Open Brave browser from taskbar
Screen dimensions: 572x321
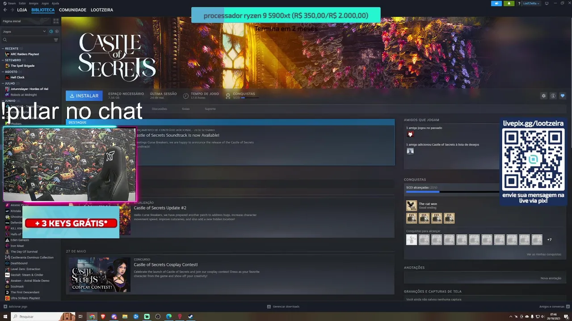(x=103, y=317)
